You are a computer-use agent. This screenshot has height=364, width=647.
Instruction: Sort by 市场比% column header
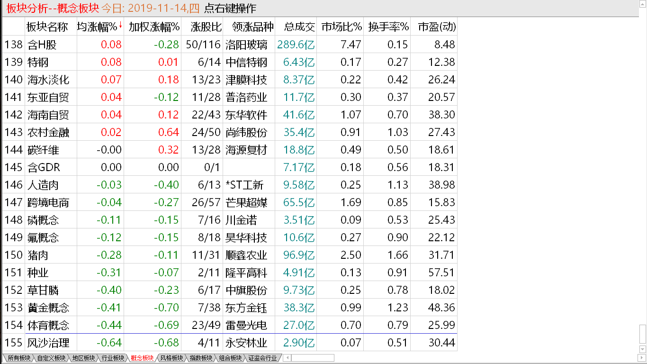[x=341, y=27]
